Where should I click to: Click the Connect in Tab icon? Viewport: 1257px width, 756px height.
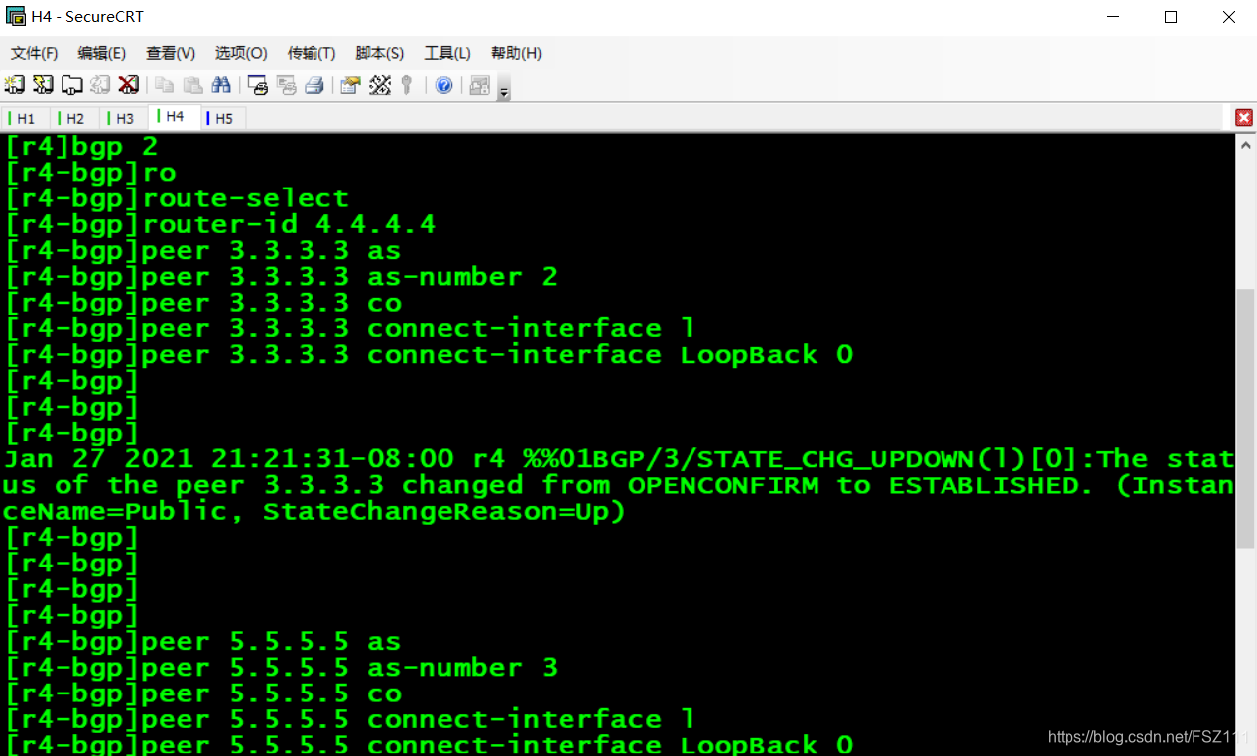tap(71, 85)
